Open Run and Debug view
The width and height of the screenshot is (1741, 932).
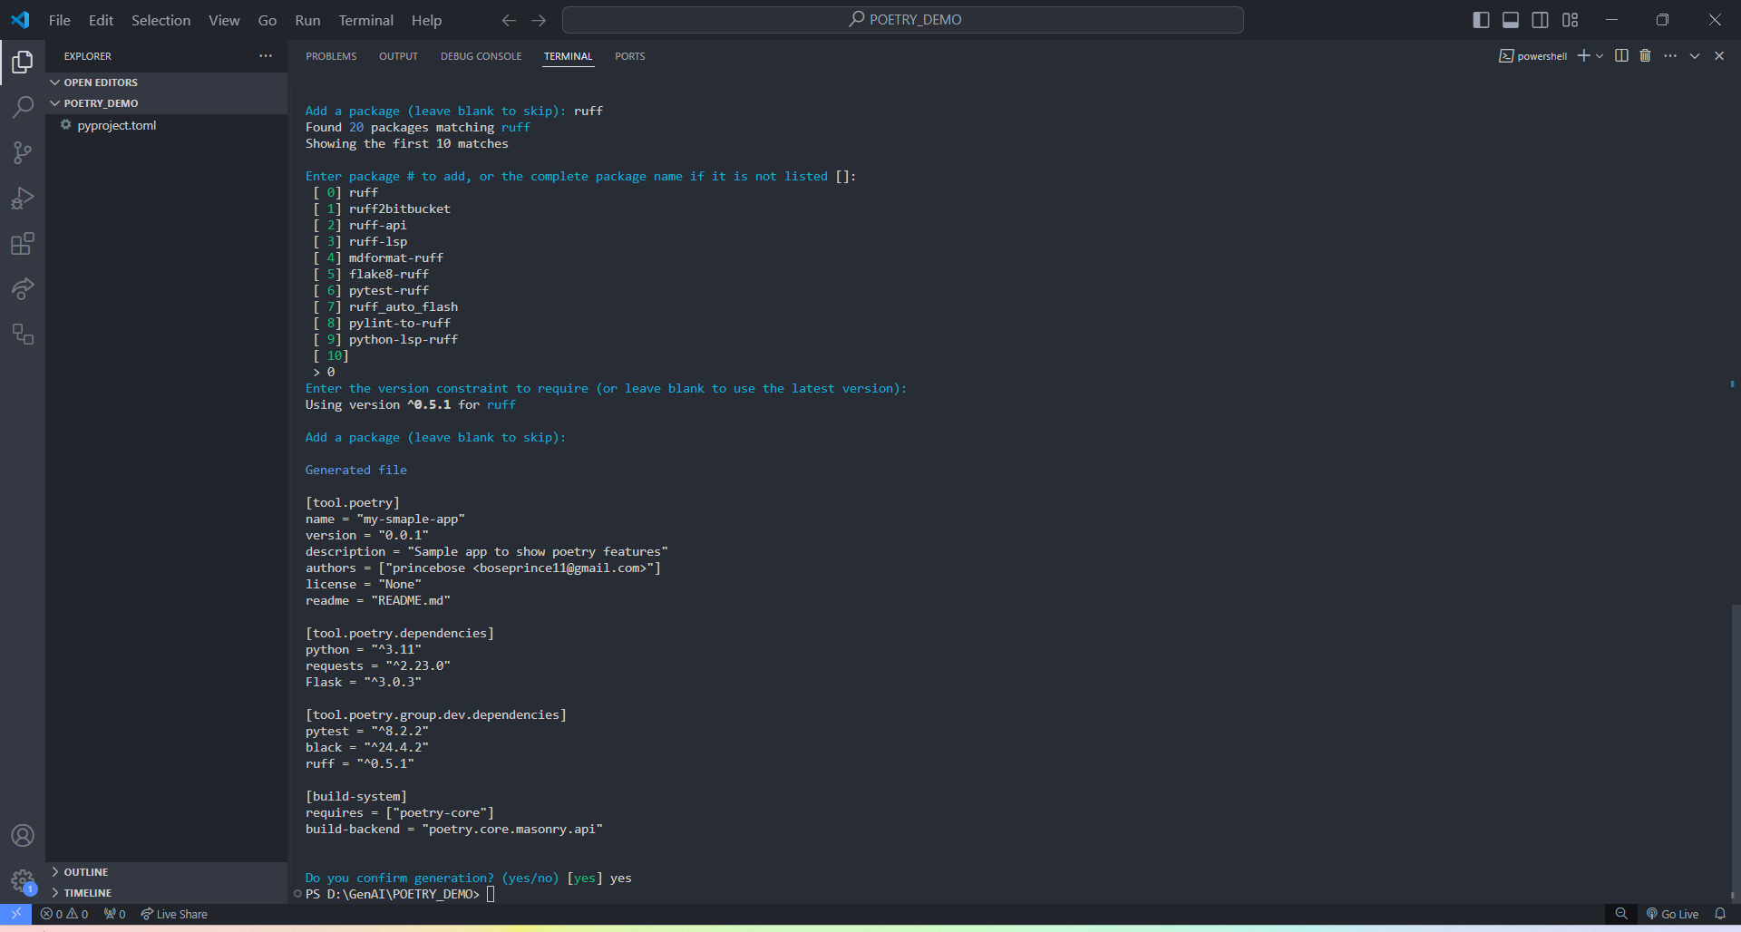[23, 198]
